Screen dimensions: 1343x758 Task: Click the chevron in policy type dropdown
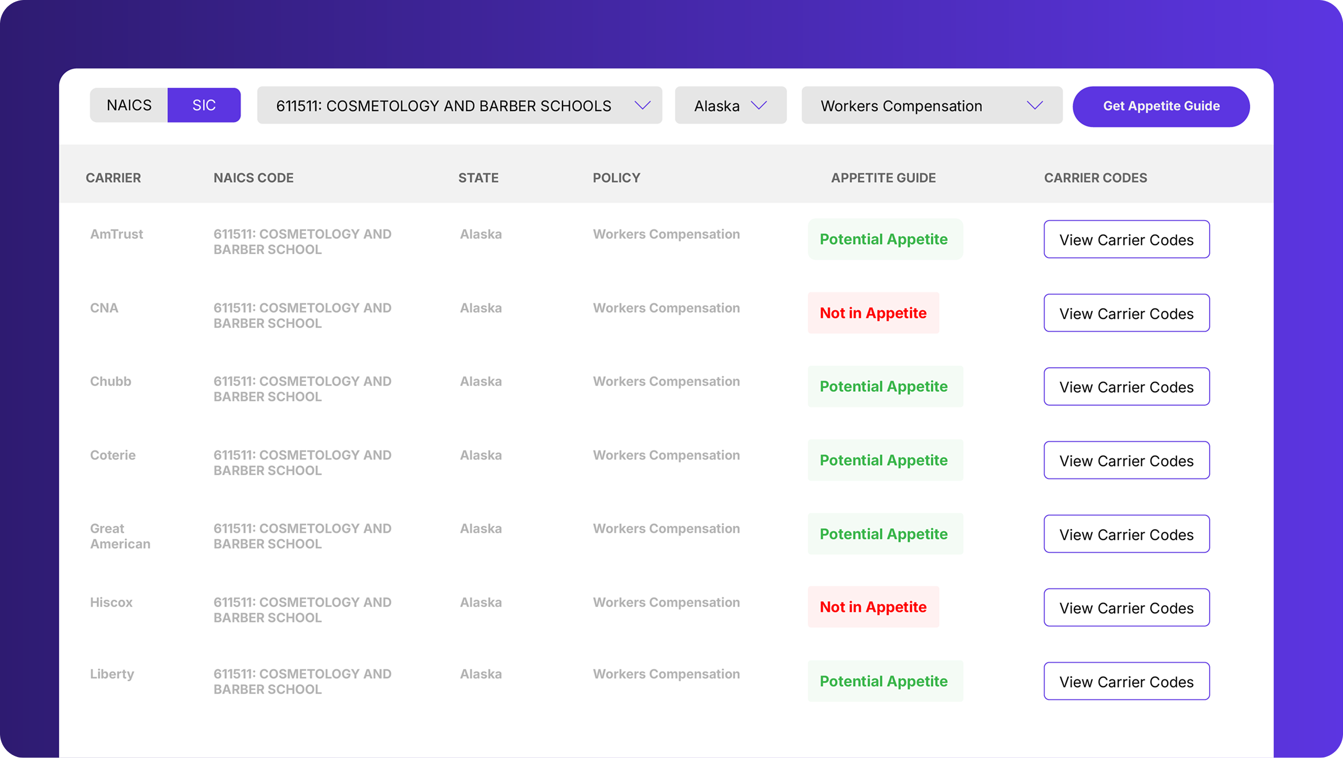pyautogui.click(x=1034, y=106)
